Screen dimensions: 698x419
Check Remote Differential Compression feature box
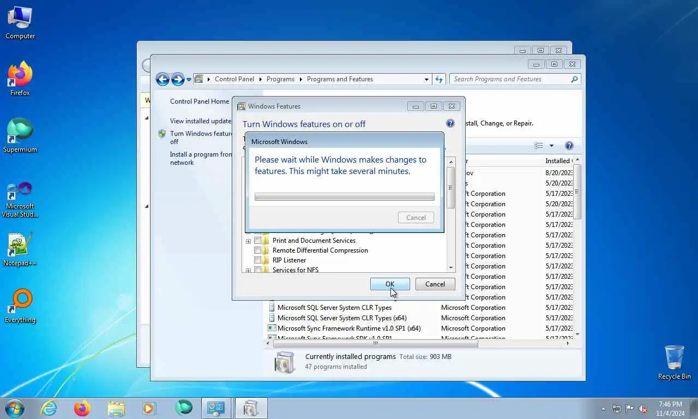pos(258,250)
